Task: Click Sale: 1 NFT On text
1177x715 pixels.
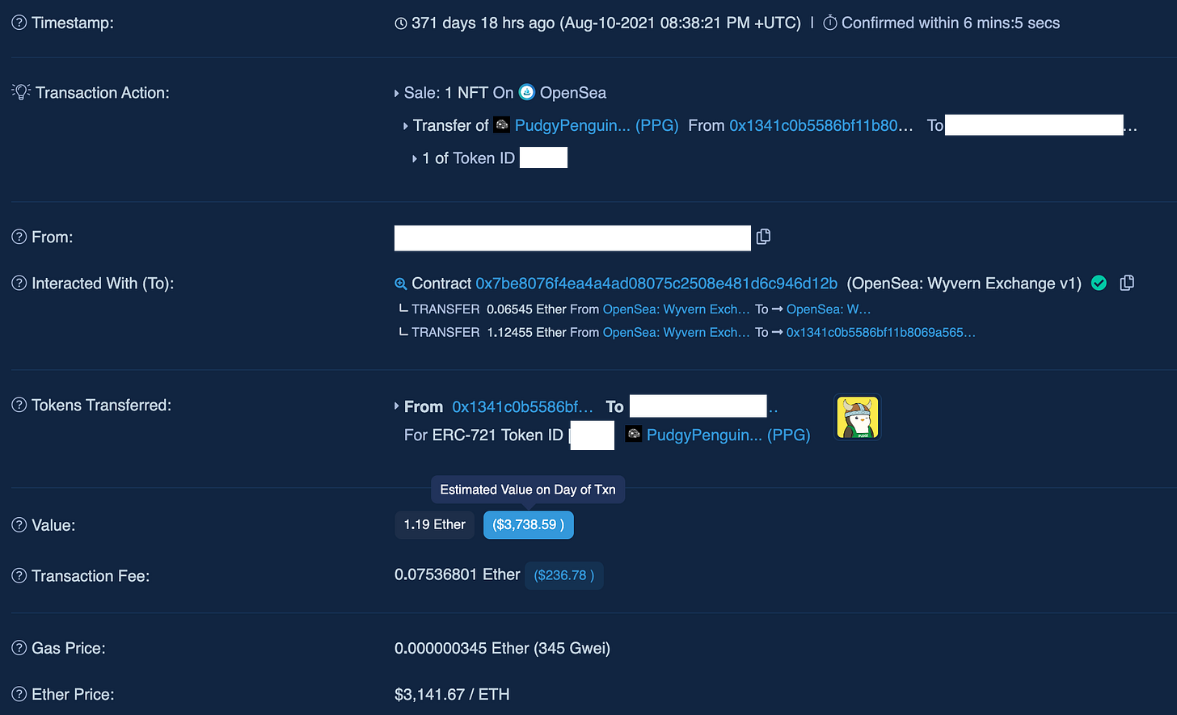Action: coord(458,92)
